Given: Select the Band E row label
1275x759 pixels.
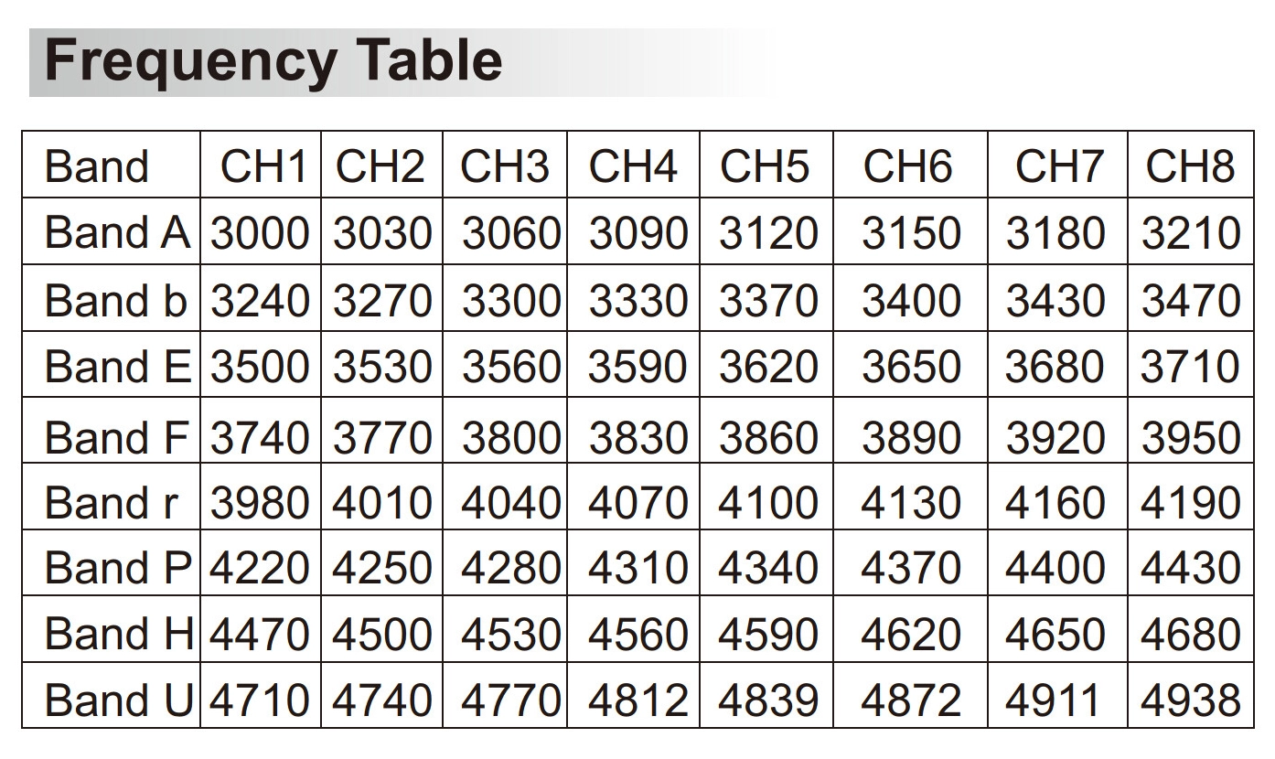Looking at the screenshot, I should click(115, 367).
